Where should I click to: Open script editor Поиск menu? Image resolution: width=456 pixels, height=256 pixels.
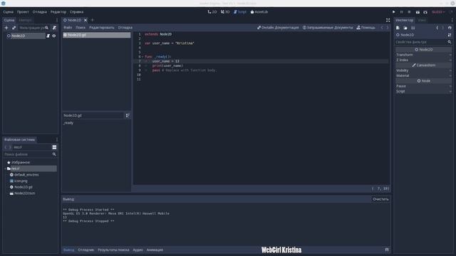pos(81,28)
